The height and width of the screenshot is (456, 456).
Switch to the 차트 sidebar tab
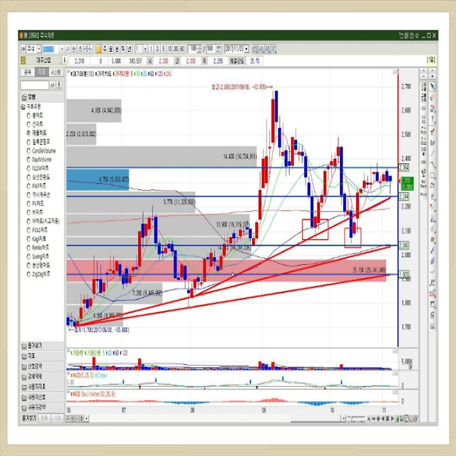(x=42, y=72)
